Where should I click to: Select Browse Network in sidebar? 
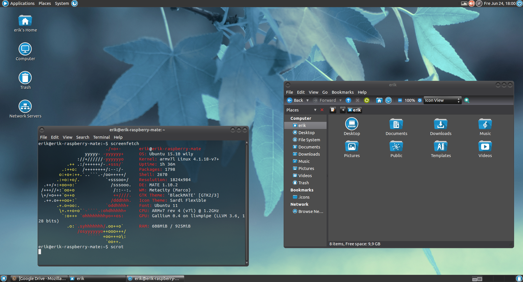pos(305,211)
